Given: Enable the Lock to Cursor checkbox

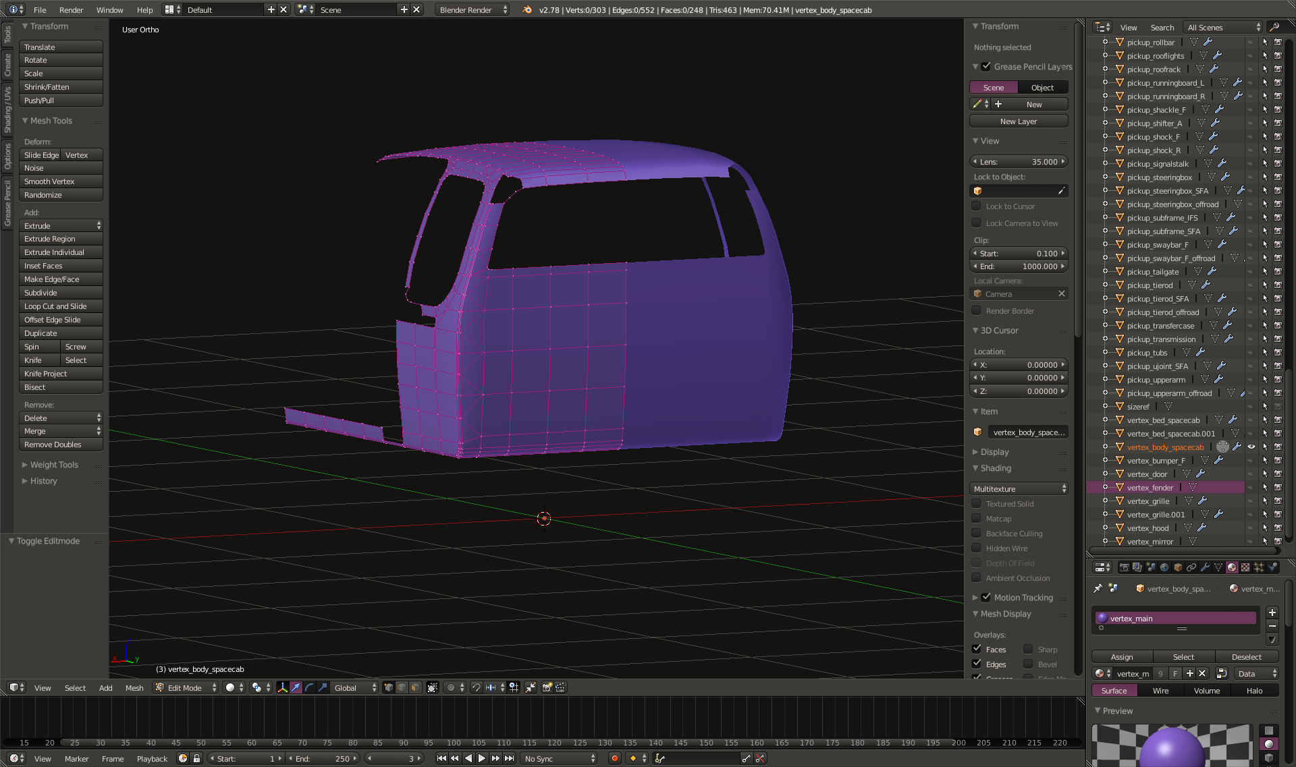Looking at the screenshot, I should [976, 206].
